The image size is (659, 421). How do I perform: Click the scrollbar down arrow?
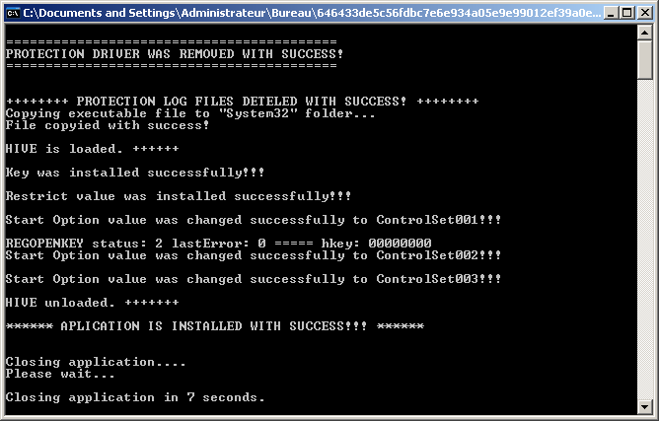click(x=645, y=406)
